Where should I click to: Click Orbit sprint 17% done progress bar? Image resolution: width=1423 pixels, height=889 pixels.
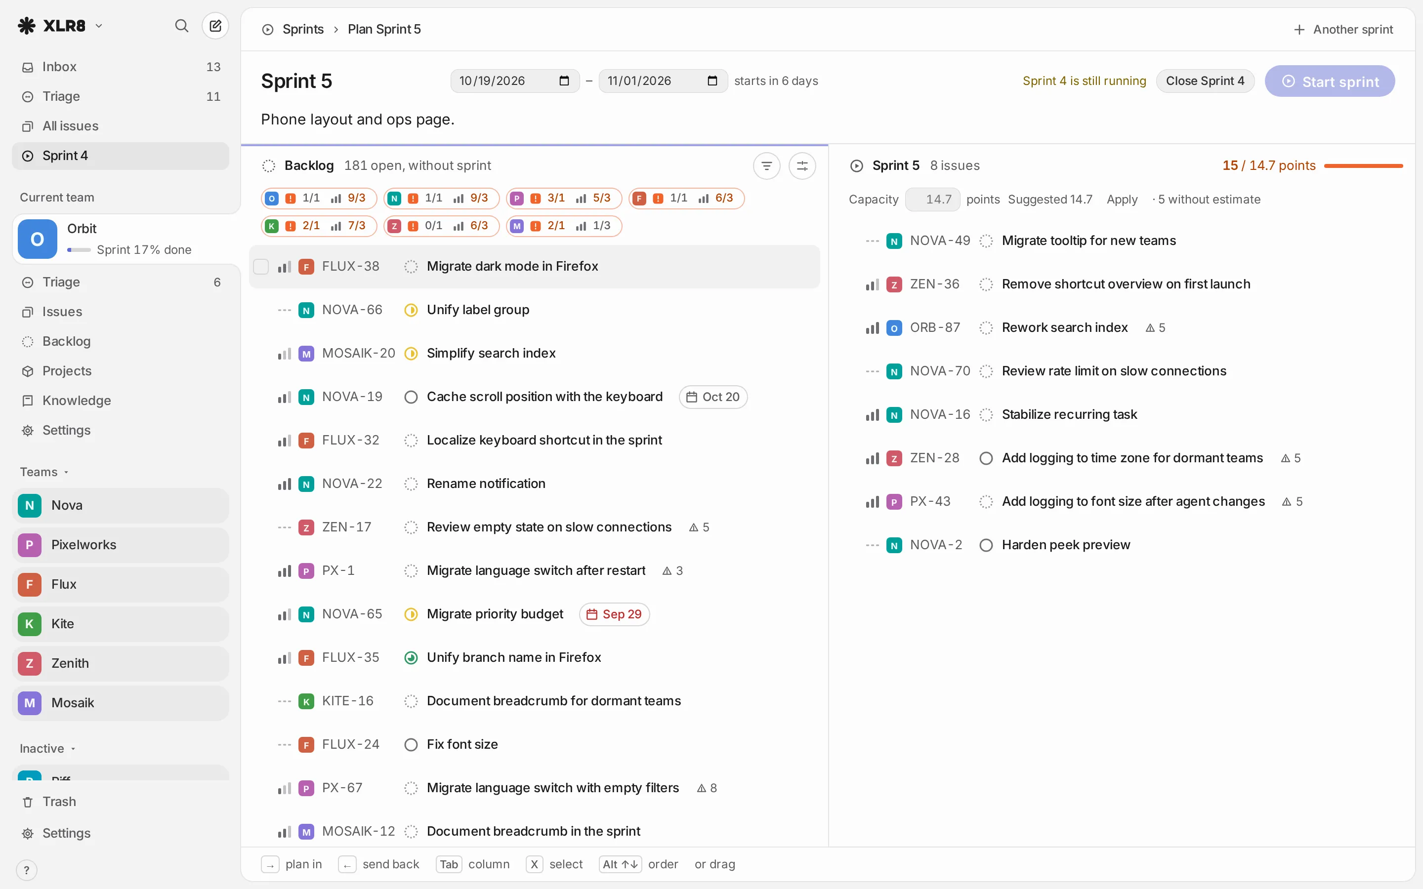[x=79, y=250]
